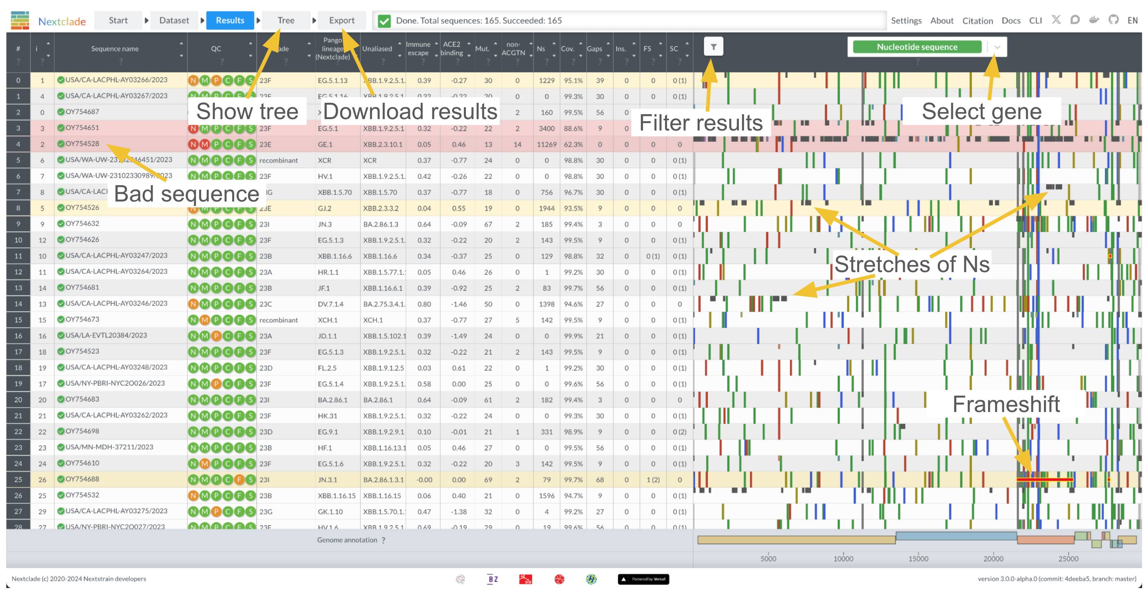Click the 15000 position on genome axis
The width and height of the screenshot is (1148, 598).
coord(918,559)
